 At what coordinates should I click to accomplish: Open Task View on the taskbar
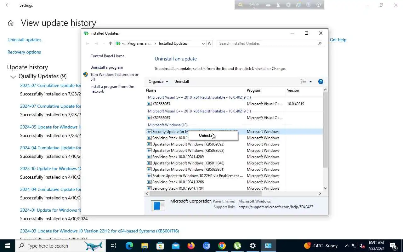click(113, 246)
